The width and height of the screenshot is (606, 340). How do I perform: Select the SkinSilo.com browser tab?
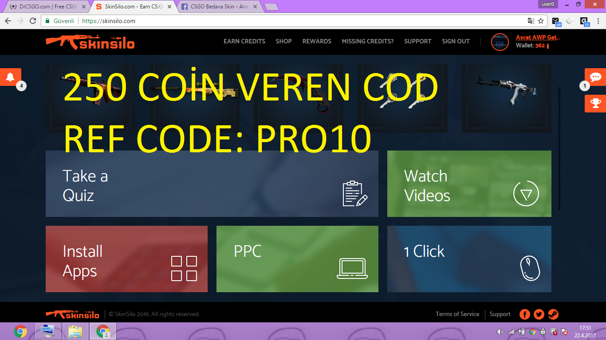132,7
